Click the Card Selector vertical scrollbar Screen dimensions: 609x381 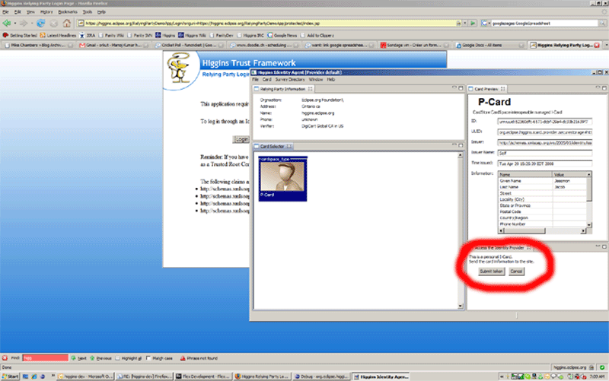[x=461, y=231]
